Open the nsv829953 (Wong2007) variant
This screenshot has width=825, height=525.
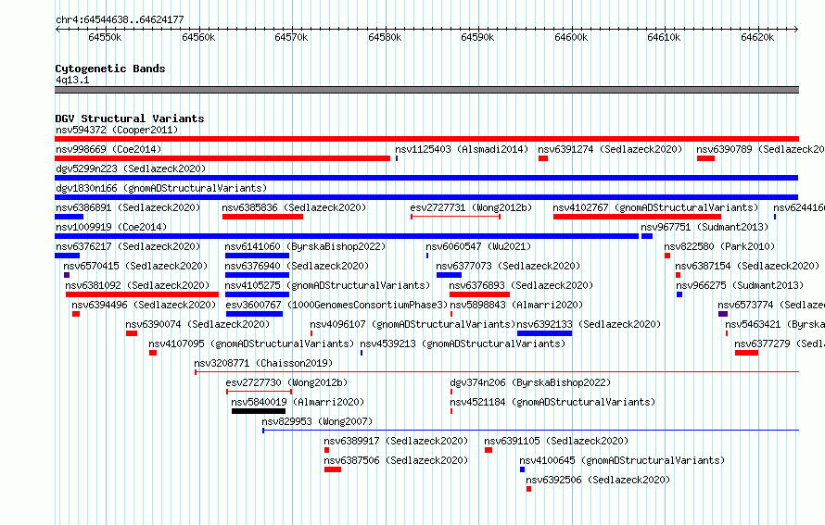pyautogui.click(x=317, y=421)
